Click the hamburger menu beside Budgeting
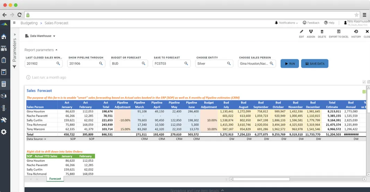 pos(15,23)
